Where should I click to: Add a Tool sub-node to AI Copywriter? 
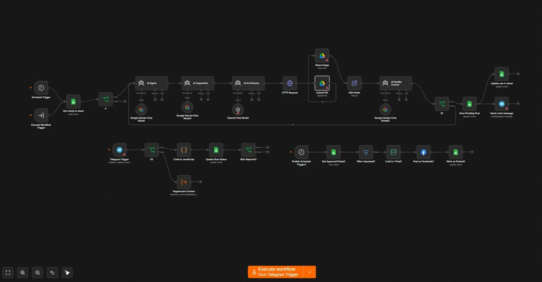[208, 100]
